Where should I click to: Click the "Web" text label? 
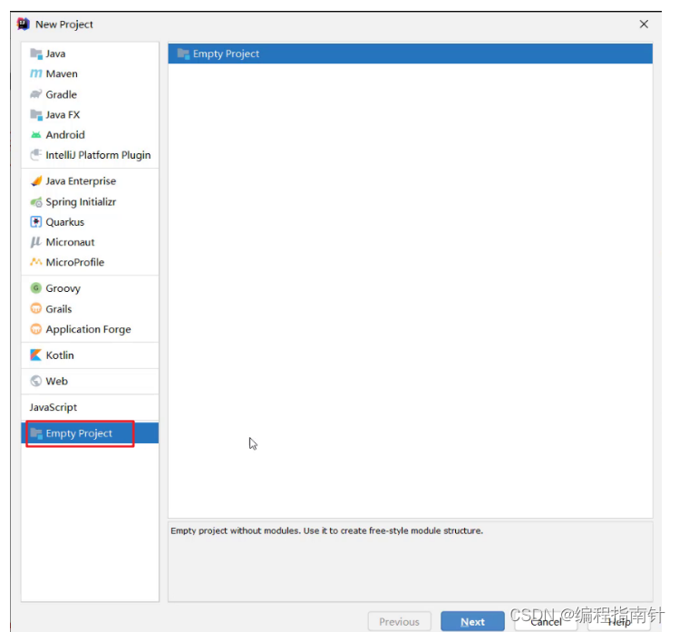click(x=56, y=381)
